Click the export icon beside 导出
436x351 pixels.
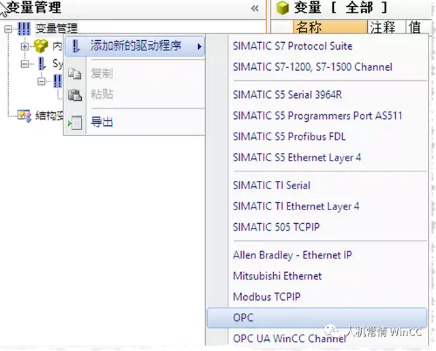click(x=75, y=122)
